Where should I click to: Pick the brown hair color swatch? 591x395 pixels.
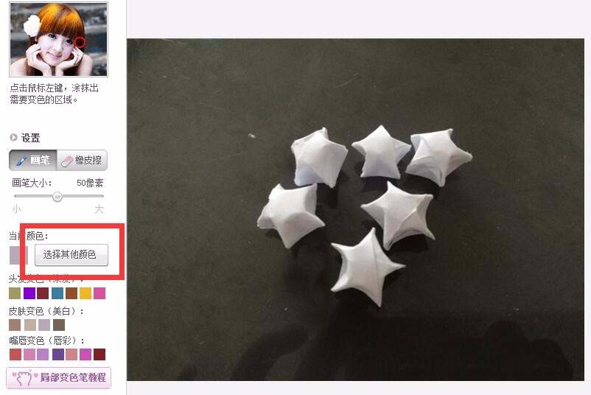click(71, 293)
